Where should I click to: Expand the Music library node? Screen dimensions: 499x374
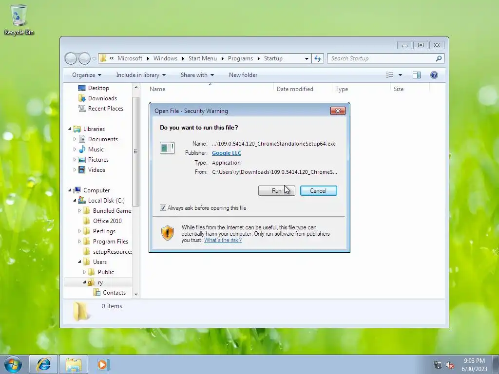point(75,149)
